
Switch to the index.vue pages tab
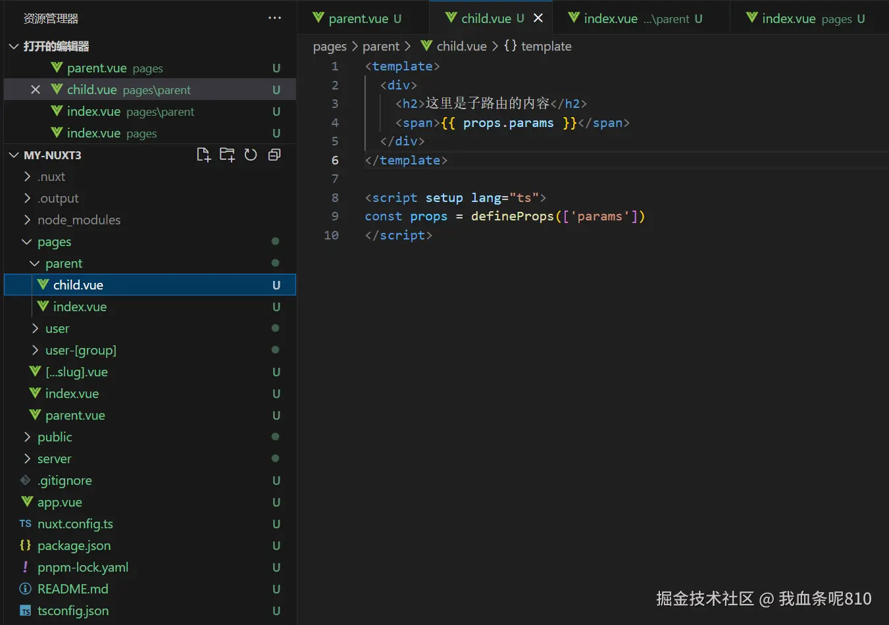[807, 18]
